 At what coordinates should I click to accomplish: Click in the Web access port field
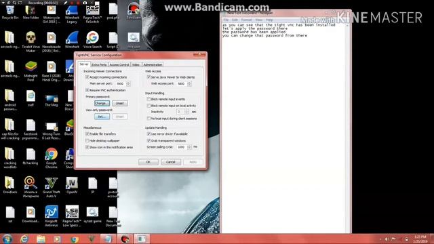point(182,83)
